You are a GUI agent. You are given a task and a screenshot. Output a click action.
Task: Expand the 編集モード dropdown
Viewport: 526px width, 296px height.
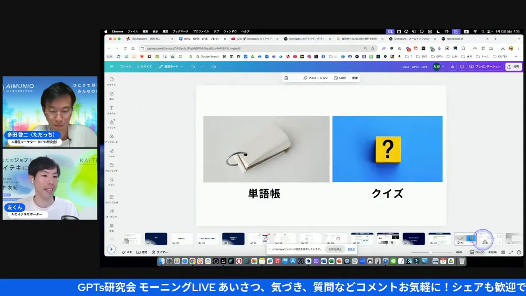tap(171, 67)
